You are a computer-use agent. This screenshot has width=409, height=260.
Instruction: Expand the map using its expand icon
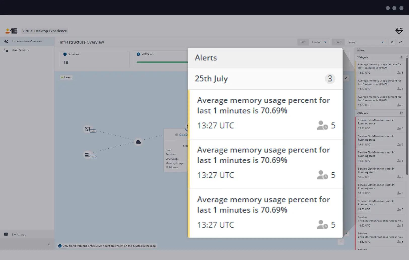pos(346,78)
